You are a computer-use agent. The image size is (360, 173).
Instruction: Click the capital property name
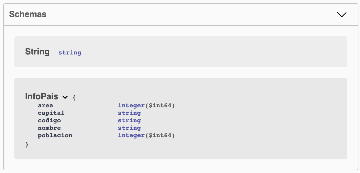click(x=51, y=113)
